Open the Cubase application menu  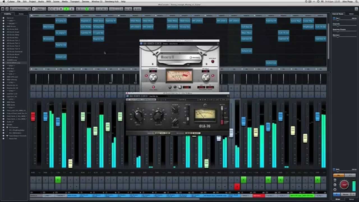click(11, 1)
